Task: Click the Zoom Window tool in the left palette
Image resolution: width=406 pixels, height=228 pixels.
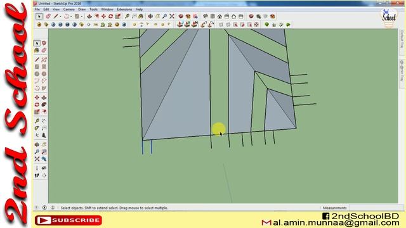Action: (x=44, y=152)
